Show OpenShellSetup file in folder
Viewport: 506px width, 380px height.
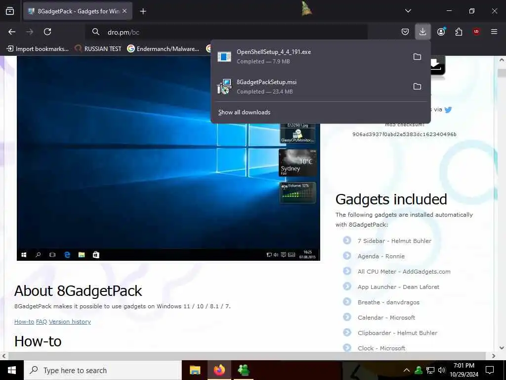pyautogui.click(x=417, y=56)
